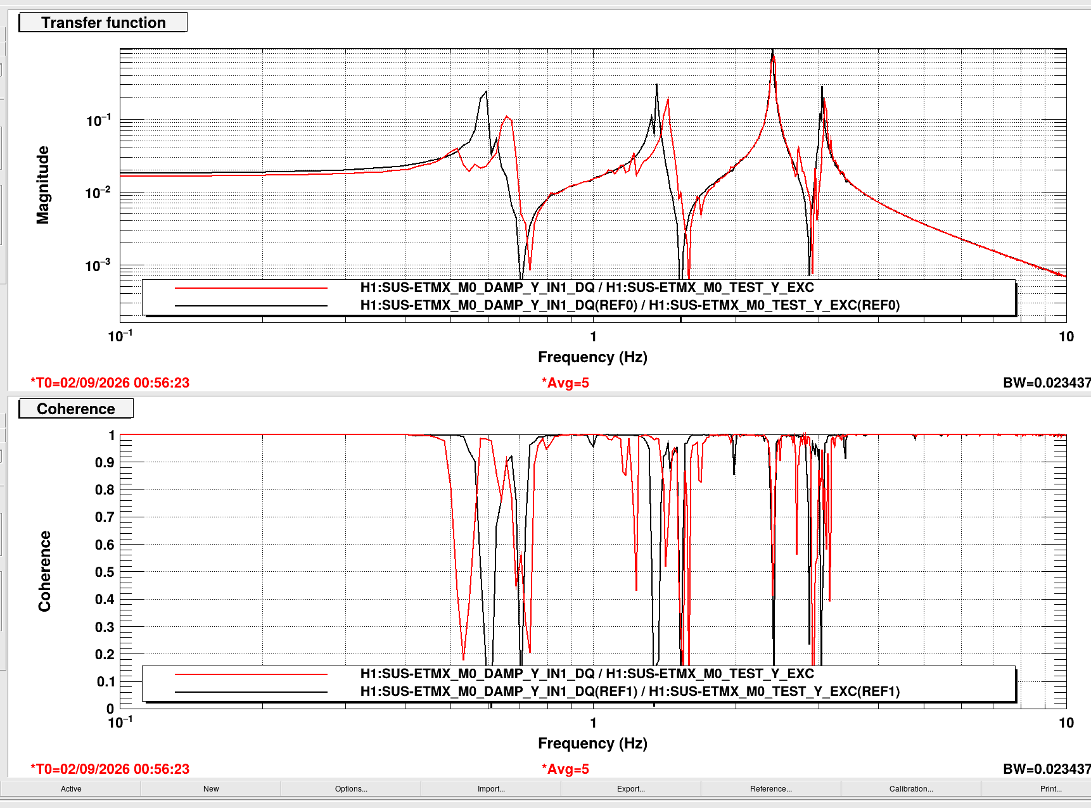Click the Coherence vertical axis label

44,571
